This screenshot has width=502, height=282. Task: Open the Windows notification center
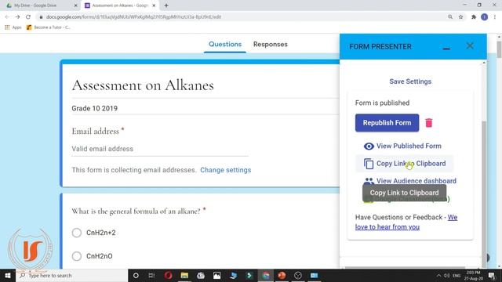coord(492,276)
